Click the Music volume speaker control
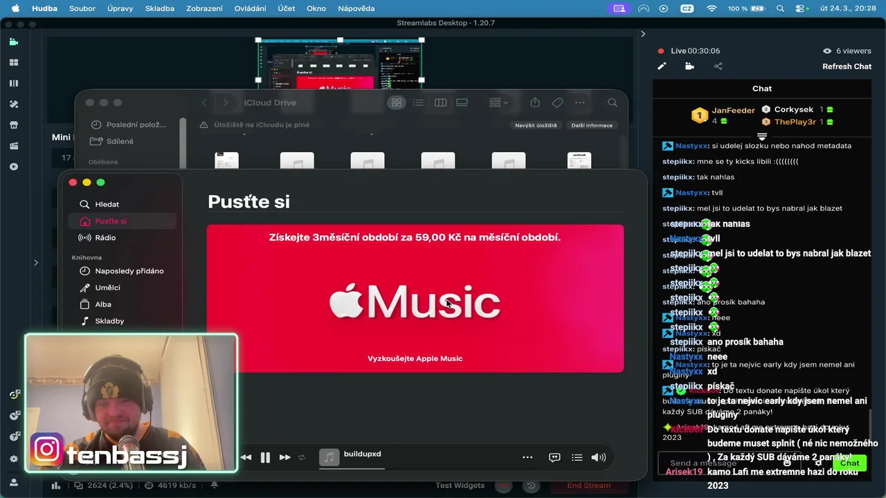Image resolution: width=886 pixels, height=498 pixels. [599, 457]
